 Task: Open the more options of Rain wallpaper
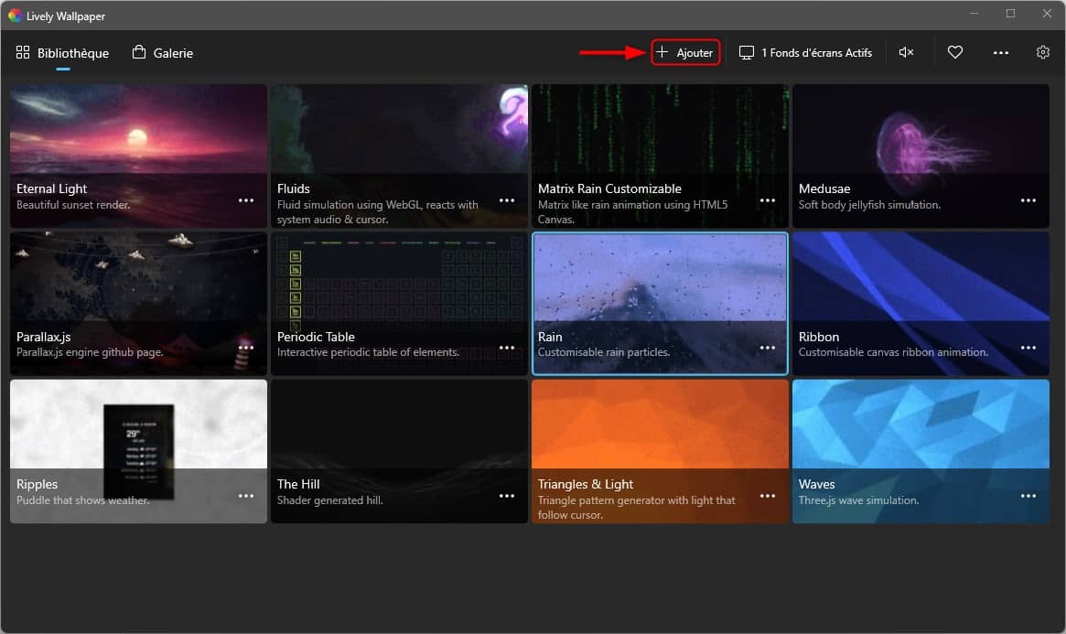tap(768, 348)
